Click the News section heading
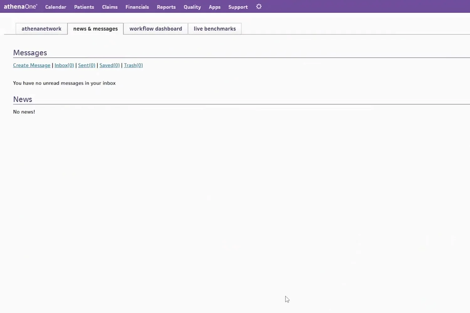Viewport: 470px width, 313px height. coord(23,99)
